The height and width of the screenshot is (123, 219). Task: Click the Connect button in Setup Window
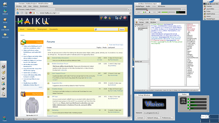tap(140, 118)
